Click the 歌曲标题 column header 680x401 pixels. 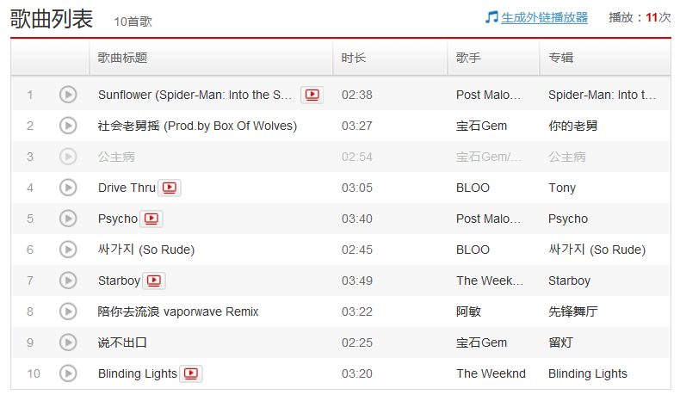(122, 58)
